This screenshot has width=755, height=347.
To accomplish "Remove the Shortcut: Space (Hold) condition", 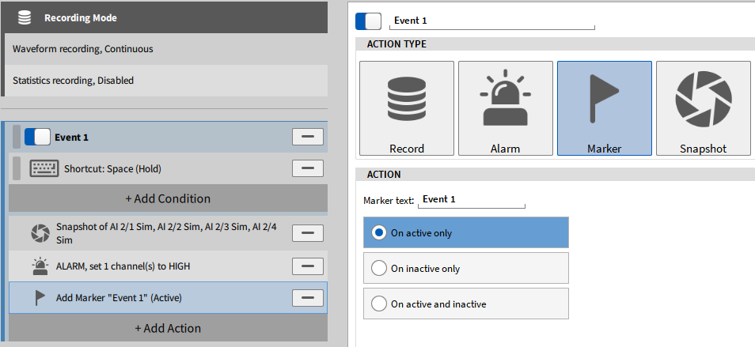I will 308,168.
